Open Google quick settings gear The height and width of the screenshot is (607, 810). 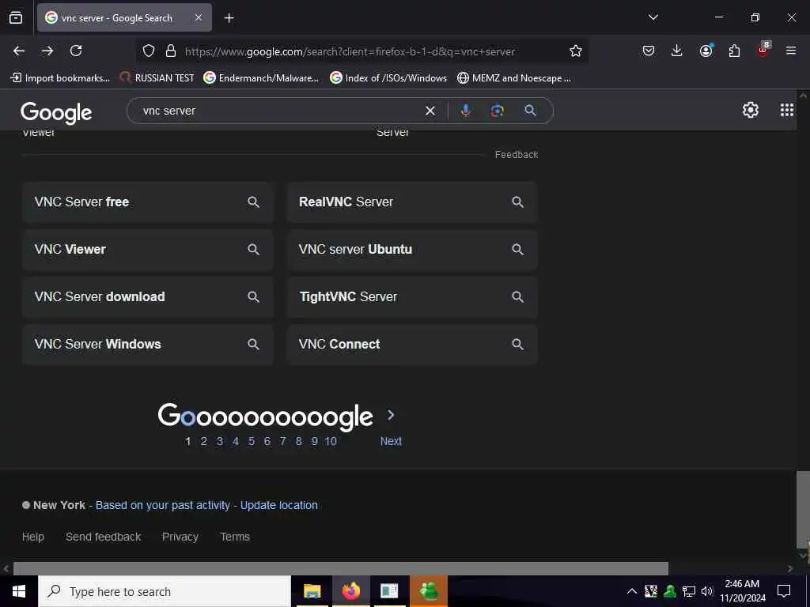pyautogui.click(x=750, y=109)
